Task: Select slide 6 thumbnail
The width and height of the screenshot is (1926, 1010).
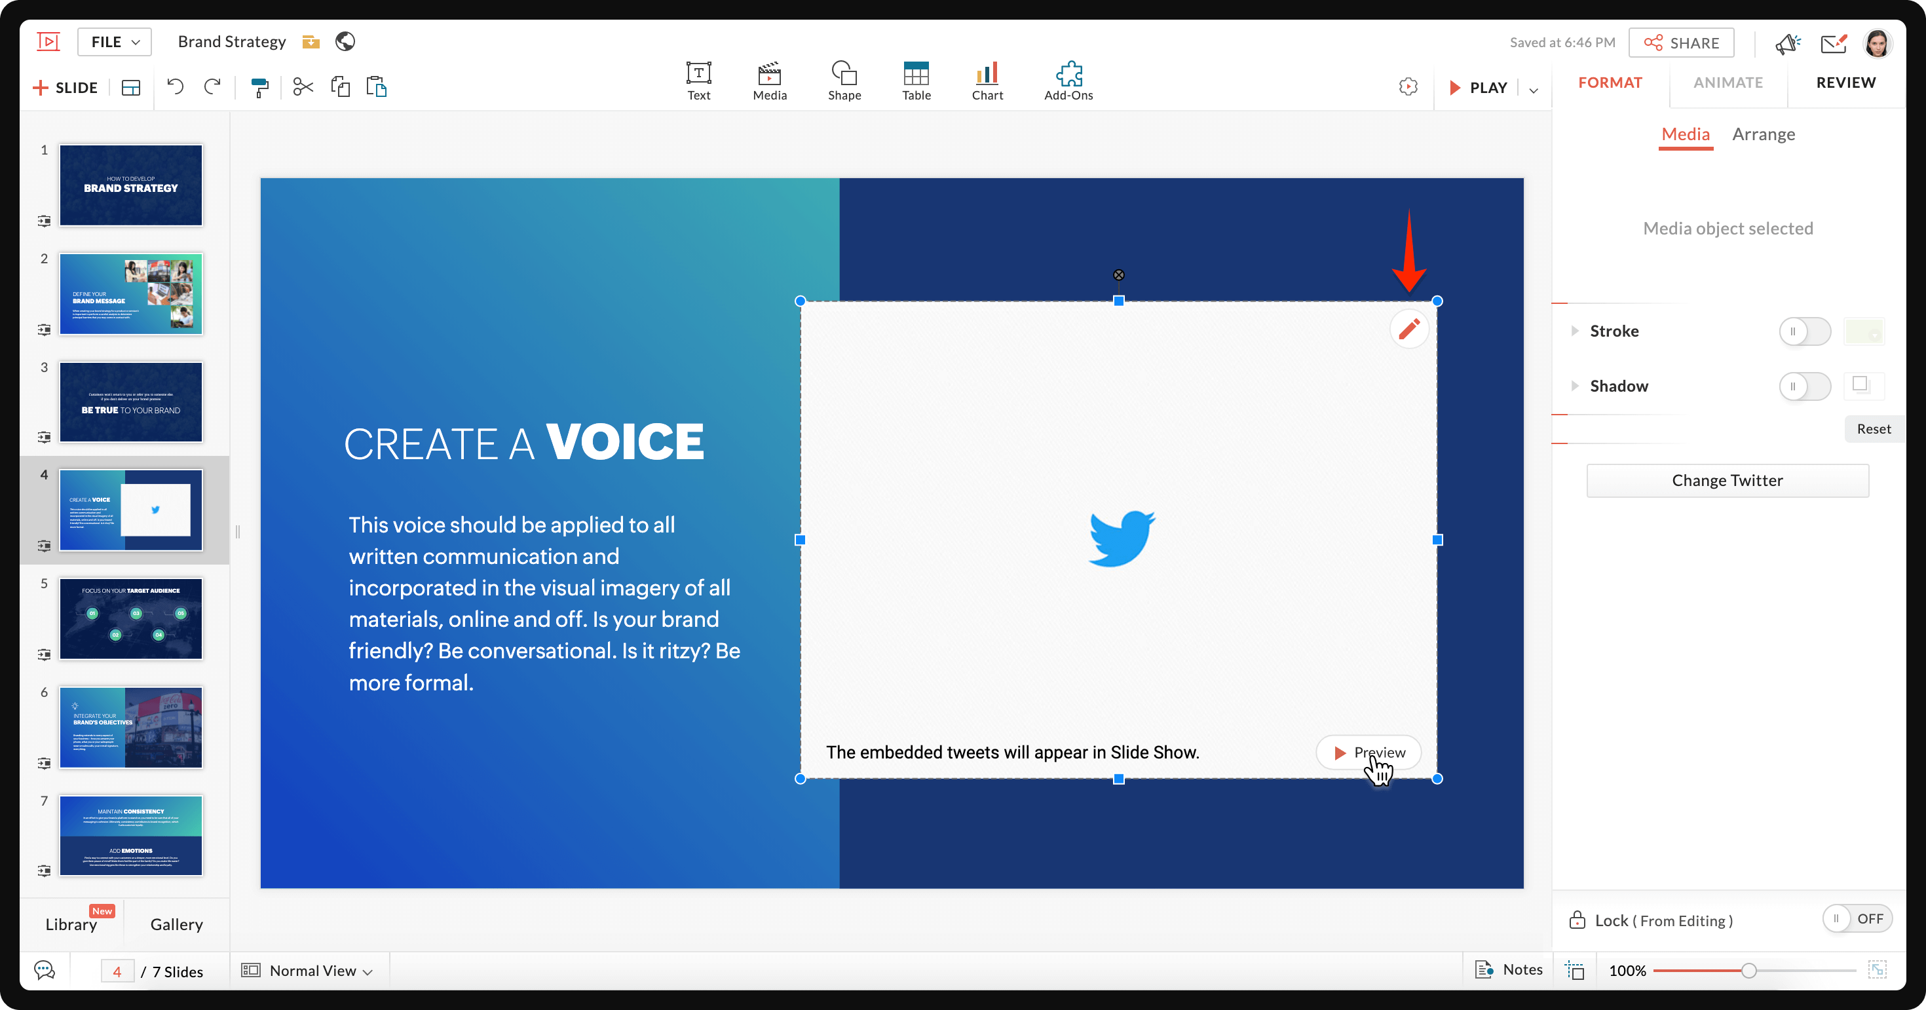Action: (x=131, y=728)
